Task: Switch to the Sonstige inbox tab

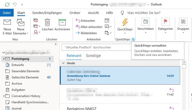Action: (93, 56)
